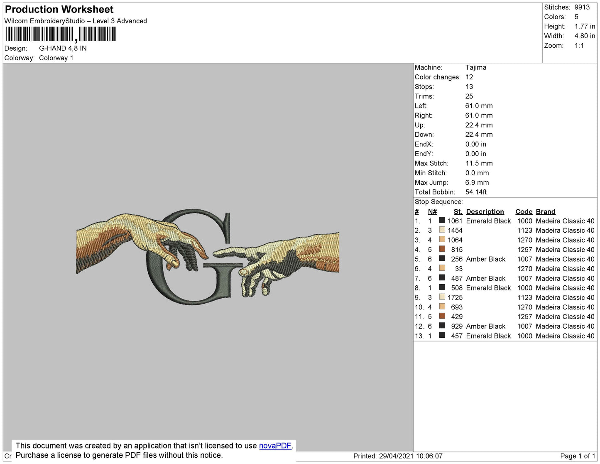The image size is (600, 464).
Task: Select the 'Colorway 1' value
Action: (x=56, y=58)
